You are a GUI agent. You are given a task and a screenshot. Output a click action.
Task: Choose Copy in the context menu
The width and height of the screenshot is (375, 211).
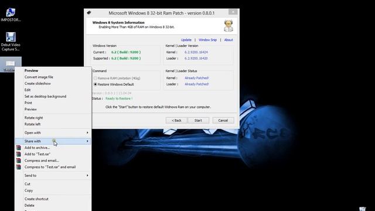[29, 190]
